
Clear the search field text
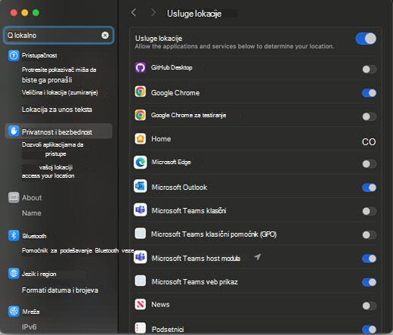[x=105, y=36]
